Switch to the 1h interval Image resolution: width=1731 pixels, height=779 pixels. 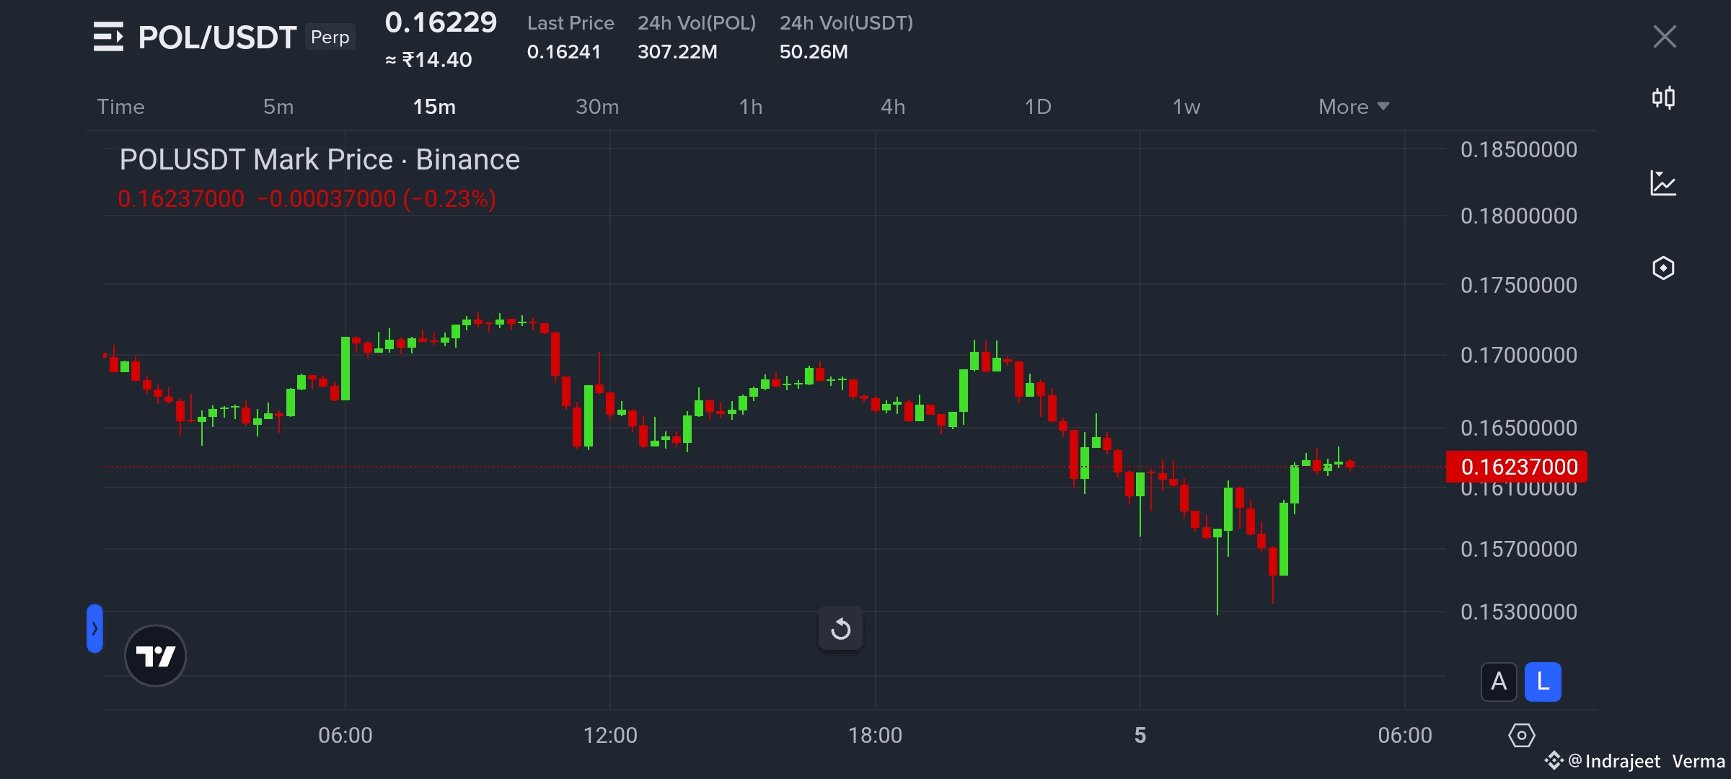750,107
